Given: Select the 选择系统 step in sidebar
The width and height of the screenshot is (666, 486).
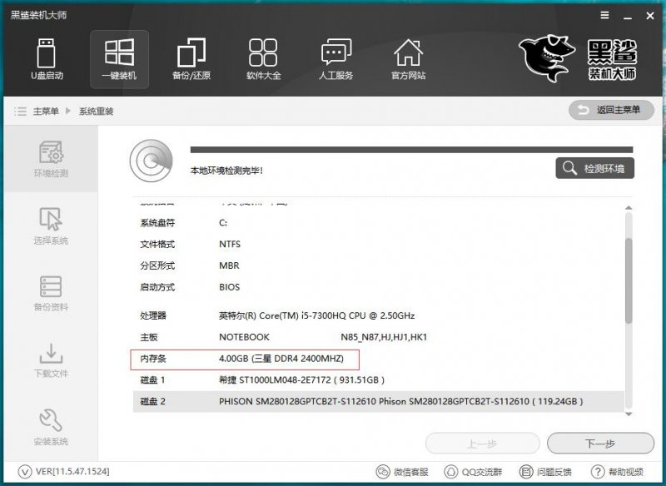Looking at the screenshot, I should (x=51, y=226).
